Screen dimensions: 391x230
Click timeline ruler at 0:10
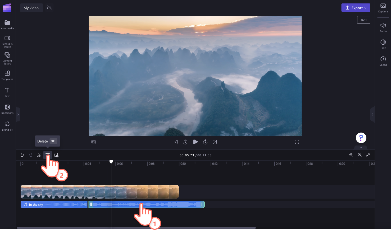(183, 164)
